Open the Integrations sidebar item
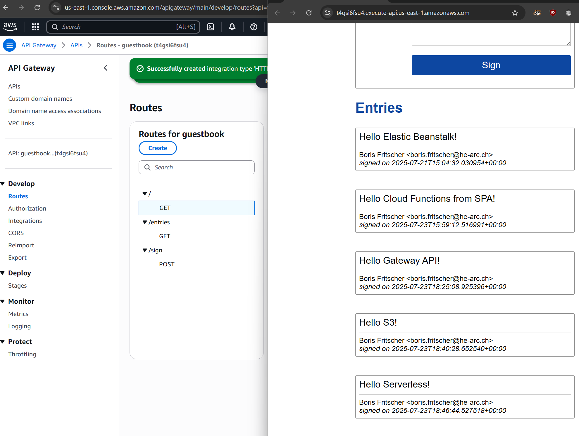The width and height of the screenshot is (579, 436). pyautogui.click(x=25, y=221)
